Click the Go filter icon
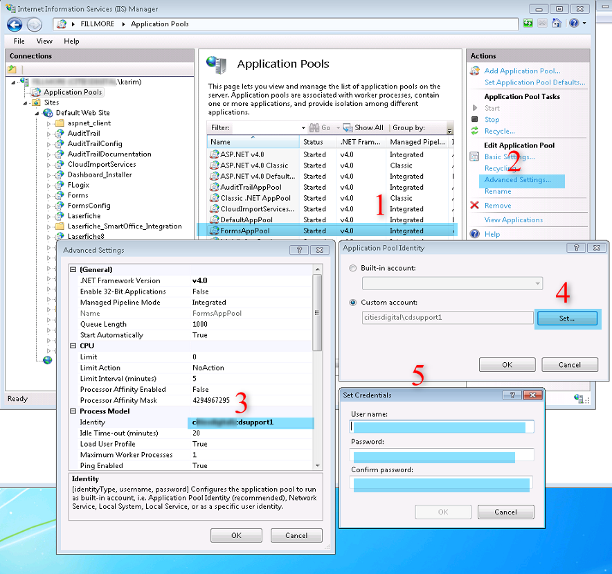Image resolution: width=612 pixels, height=574 pixels. point(314,127)
